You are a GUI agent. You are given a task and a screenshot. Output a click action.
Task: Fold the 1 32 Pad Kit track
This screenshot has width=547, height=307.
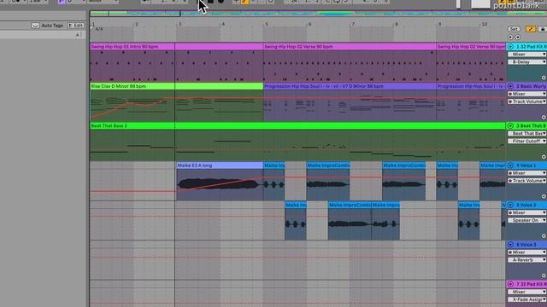click(510, 47)
